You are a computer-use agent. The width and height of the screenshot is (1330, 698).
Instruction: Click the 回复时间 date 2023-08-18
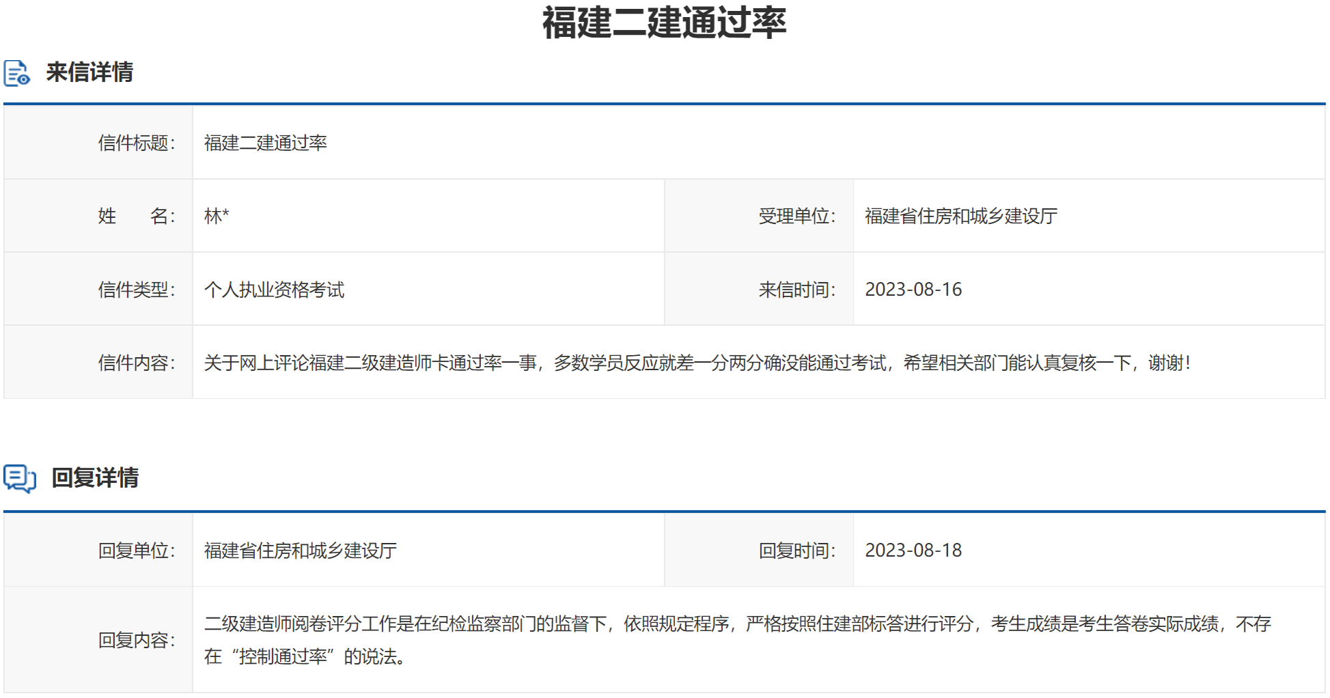click(913, 550)
